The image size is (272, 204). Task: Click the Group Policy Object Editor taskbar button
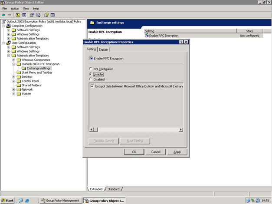click(104, 201)
